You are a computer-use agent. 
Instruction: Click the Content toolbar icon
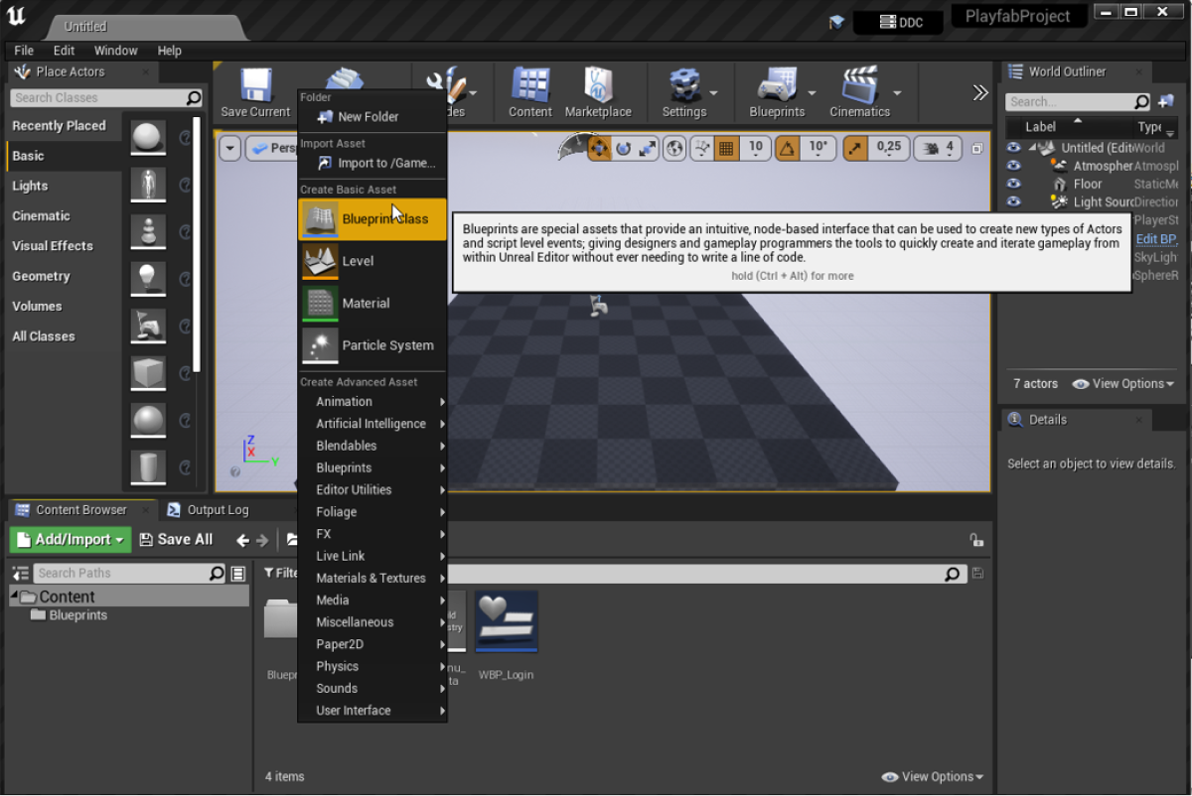point(530,92)
